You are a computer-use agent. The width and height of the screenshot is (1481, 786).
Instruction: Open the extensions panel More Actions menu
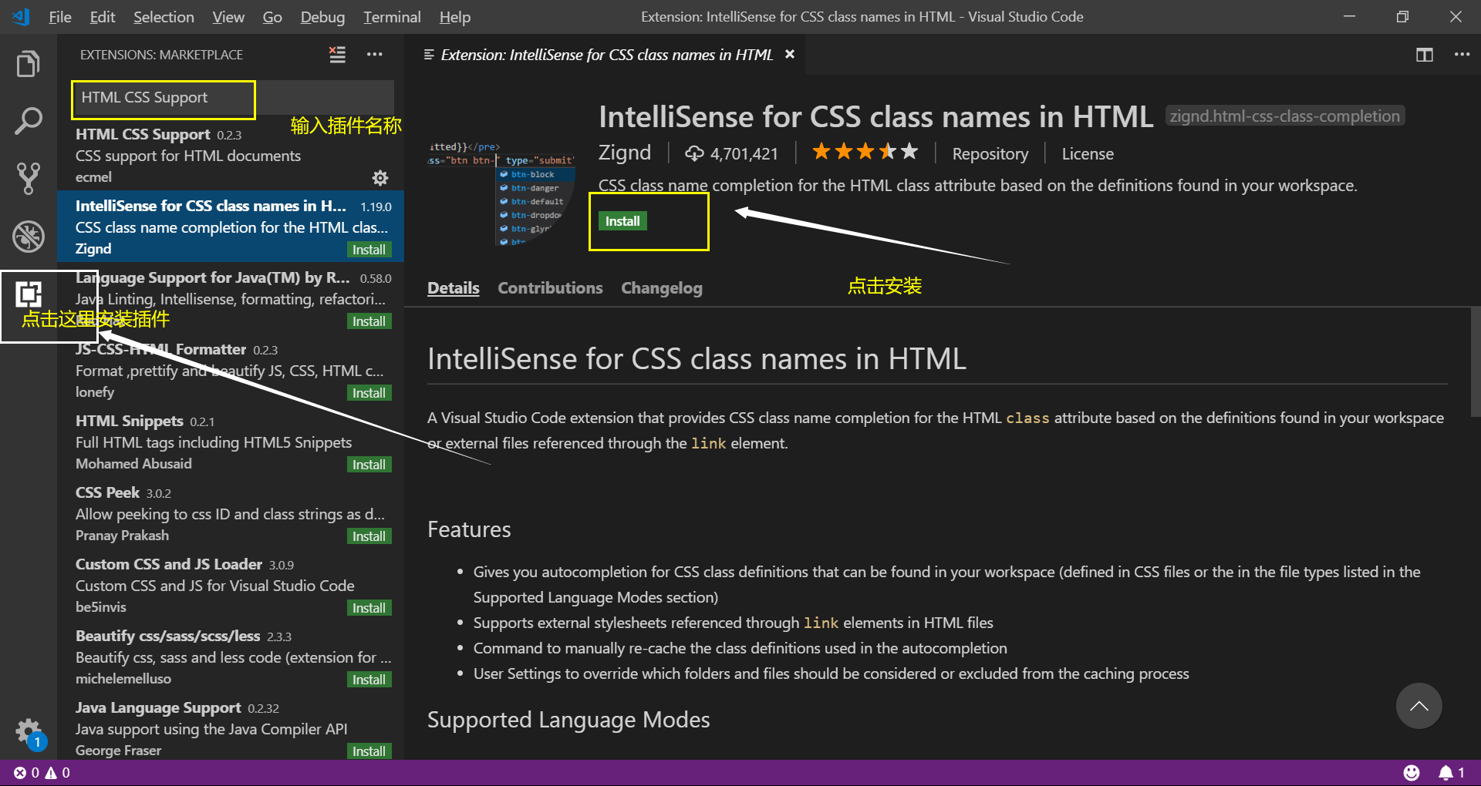click(375, 55)
